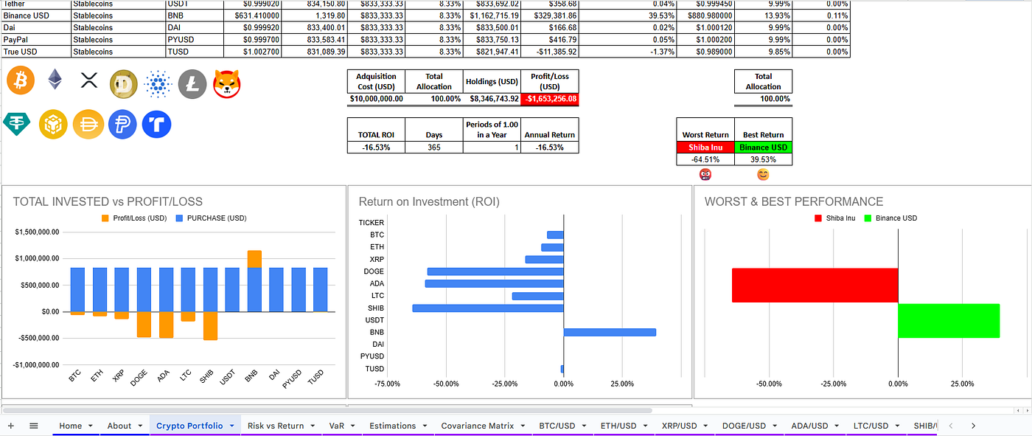Click the Ethereum logo image

(55, 80)
